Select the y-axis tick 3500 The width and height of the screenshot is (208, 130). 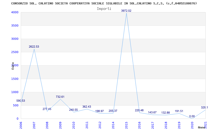(15, 25)
